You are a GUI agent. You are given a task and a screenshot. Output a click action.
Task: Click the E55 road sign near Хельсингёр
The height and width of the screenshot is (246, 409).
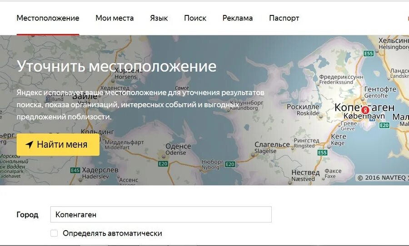[369, 53]
